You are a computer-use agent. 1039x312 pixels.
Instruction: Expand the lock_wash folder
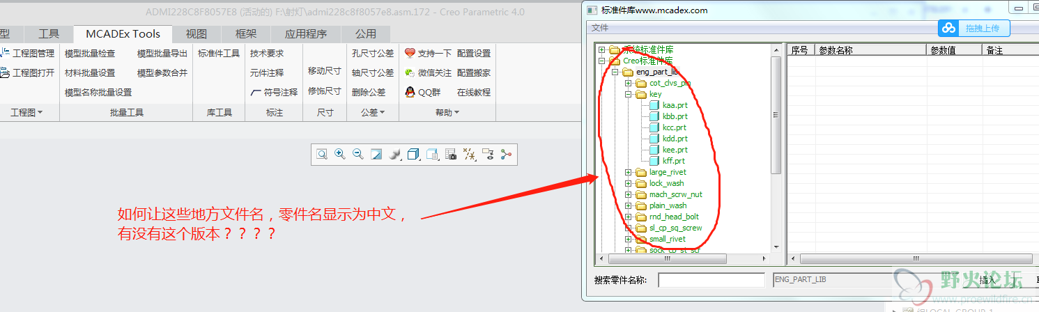pyautogui.click(x=628, y=183)
